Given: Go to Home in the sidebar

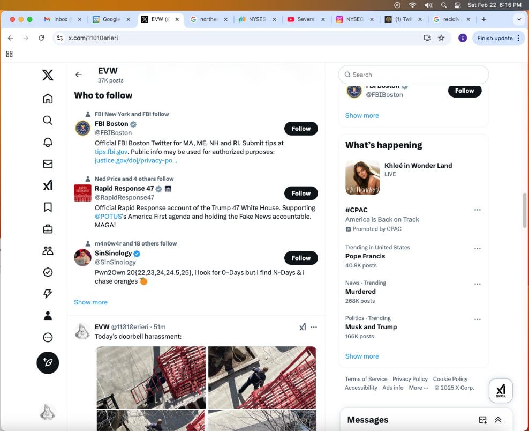Looking at the screenshot, I should pyautogui.click(x=48, y=99).
